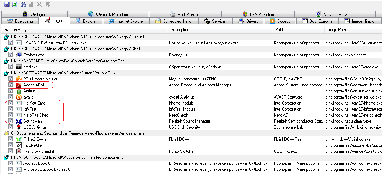This screenshot has height=174, width=382.
Task: Click the Find binoculars icon
Action: (24, 5)
